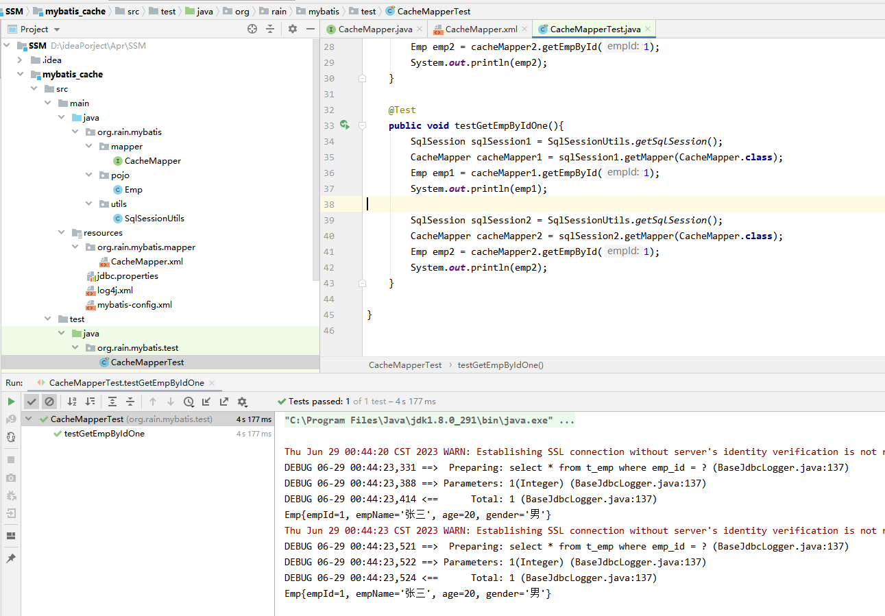This screenshot has width=885, height=616.
Task: Close the CacheMapper.java tab
Action: [420, 29]
